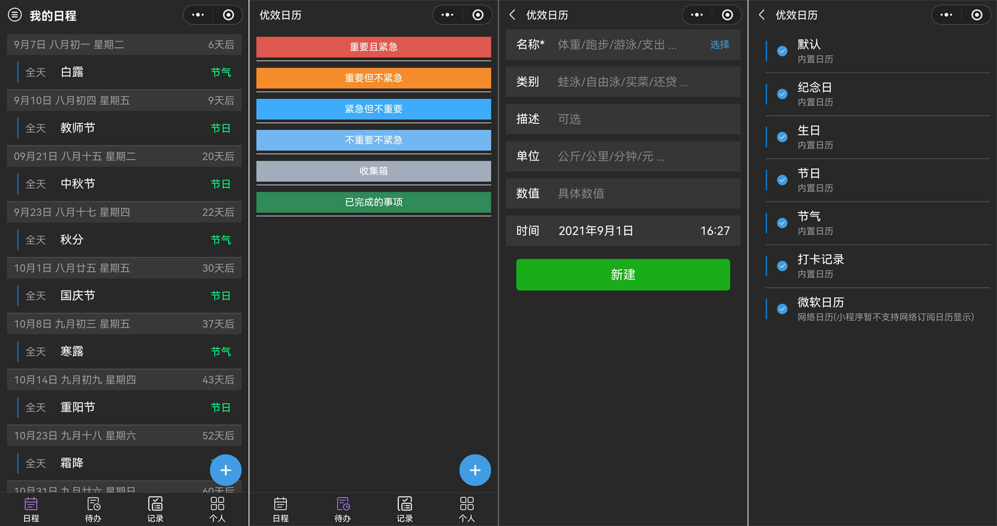Open the 寒露 all-day event
997x526 pixels.
pyautogui.click(x=124, y=352)
